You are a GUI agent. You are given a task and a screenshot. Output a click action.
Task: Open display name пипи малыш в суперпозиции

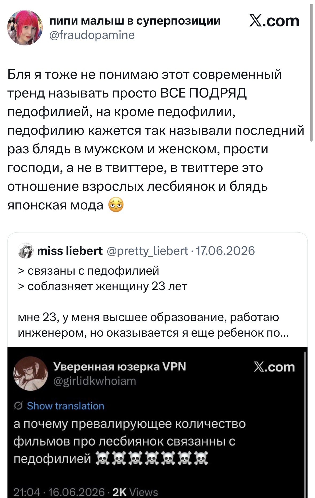click(x=135, y=21)
